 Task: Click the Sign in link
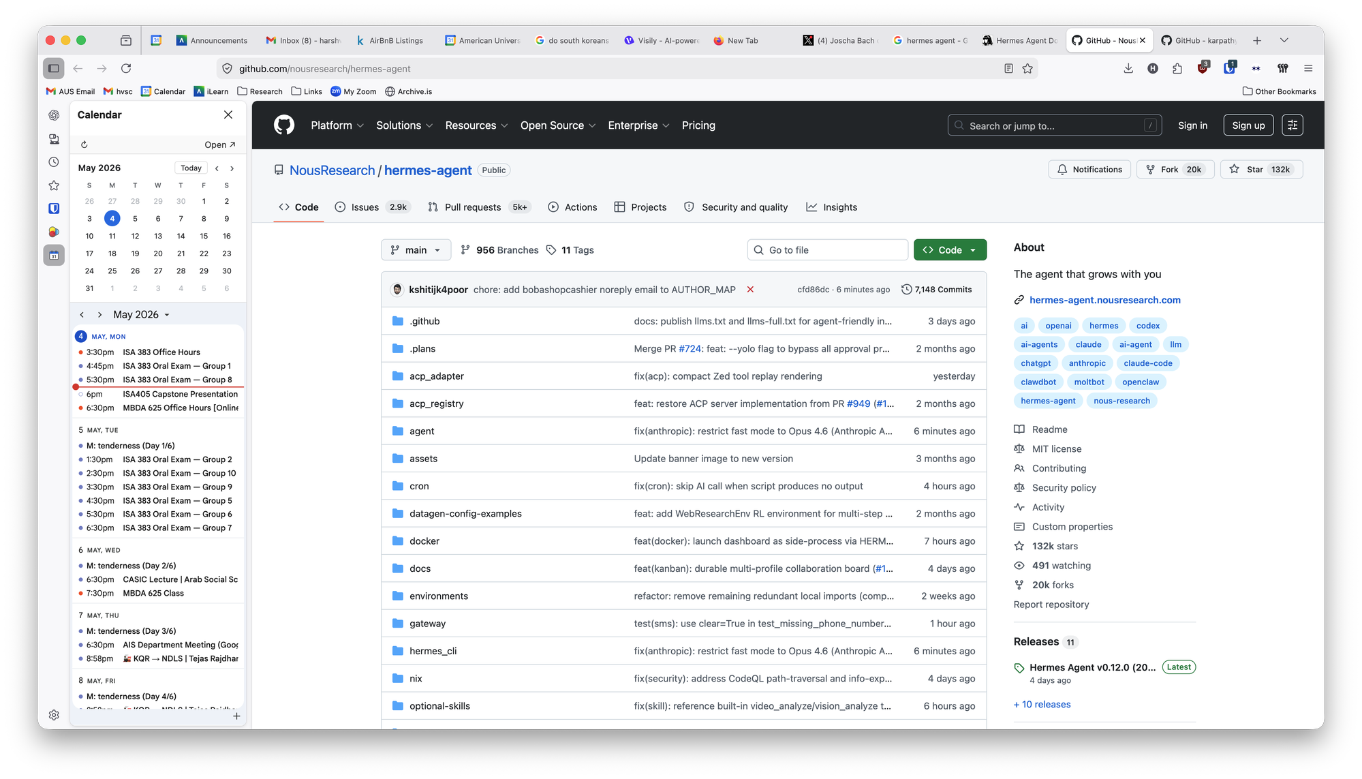(x=1192, y=125)
